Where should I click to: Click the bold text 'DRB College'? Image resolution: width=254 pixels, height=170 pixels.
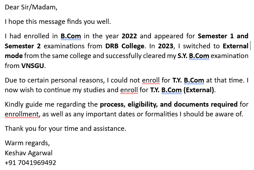[125, 46]
